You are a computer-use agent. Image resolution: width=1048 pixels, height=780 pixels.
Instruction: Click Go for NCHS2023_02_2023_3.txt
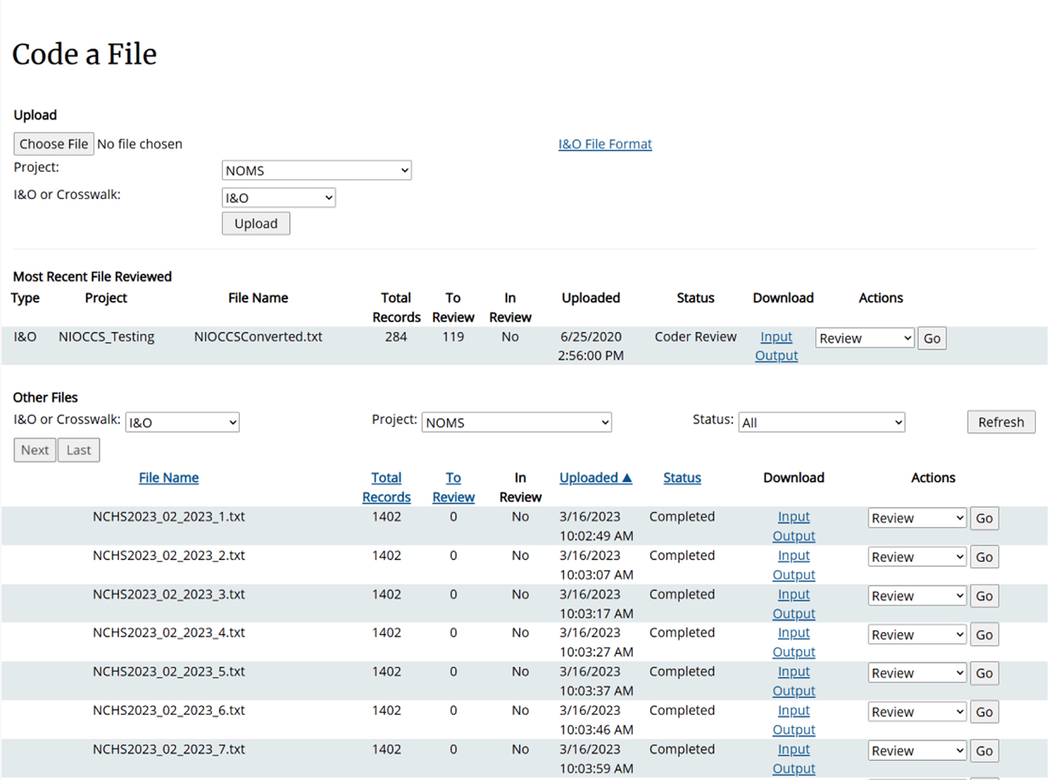984,595
